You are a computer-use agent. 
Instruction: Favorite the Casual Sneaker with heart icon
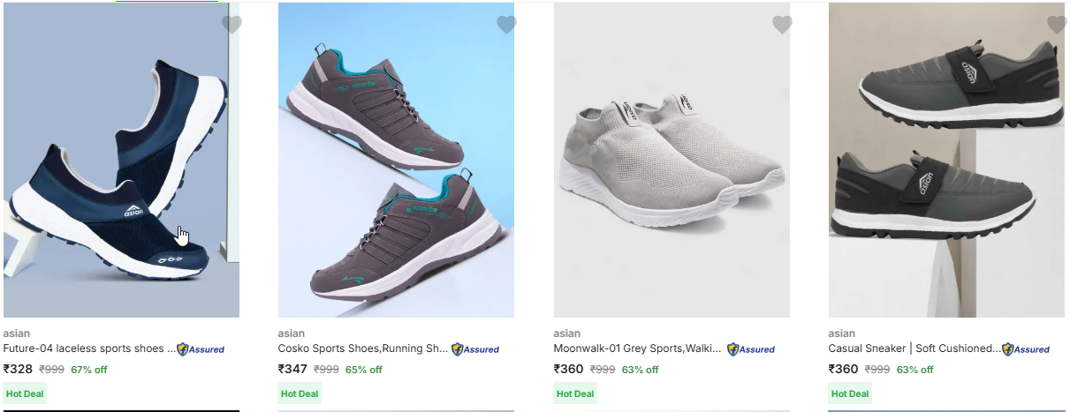tap(1057, 25)
